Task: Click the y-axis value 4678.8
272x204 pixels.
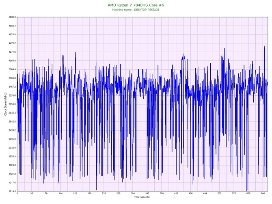Action: (12, 34)
